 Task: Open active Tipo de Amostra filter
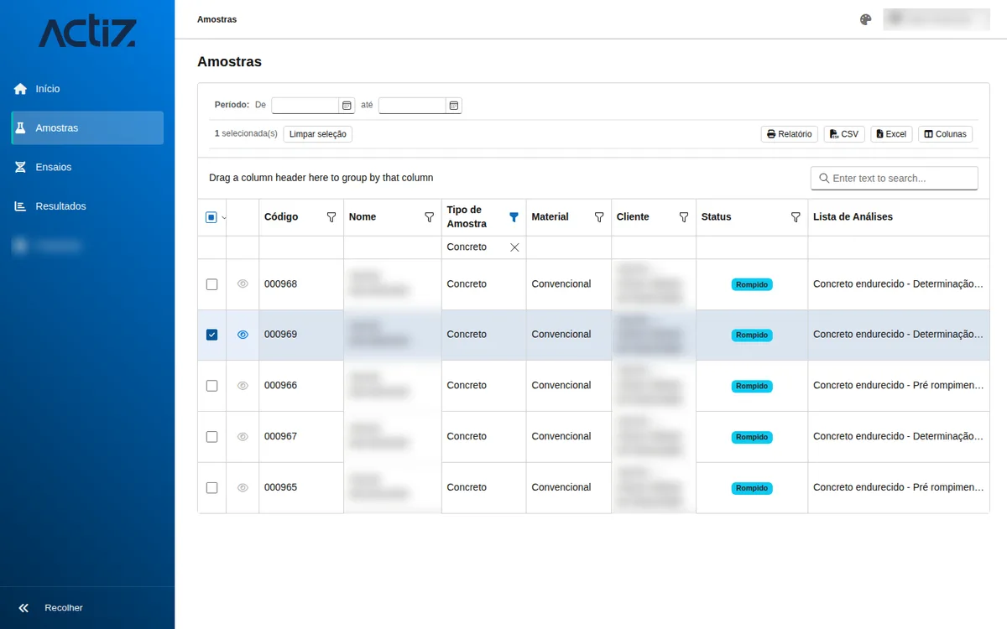514,217
